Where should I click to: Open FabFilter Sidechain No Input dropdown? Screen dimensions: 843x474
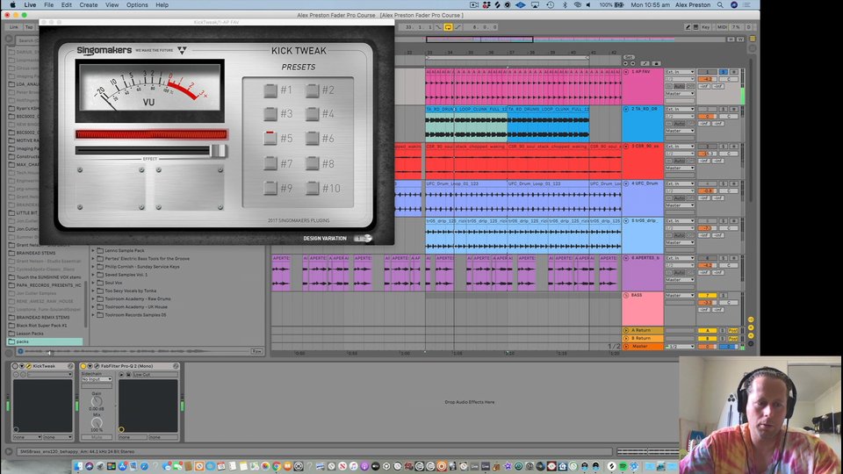tap(97, 379)
